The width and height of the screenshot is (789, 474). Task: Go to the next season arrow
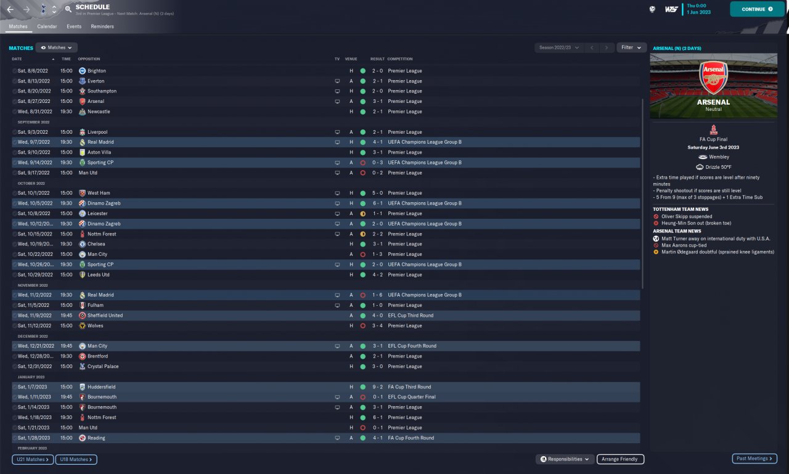click(607, 47)
